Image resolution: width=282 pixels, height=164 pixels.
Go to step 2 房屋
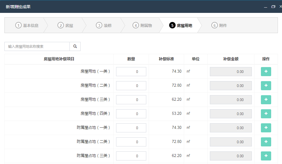pos(65,25)
